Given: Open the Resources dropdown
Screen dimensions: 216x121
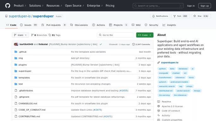Looking at the screenshot, I should 54,6.
